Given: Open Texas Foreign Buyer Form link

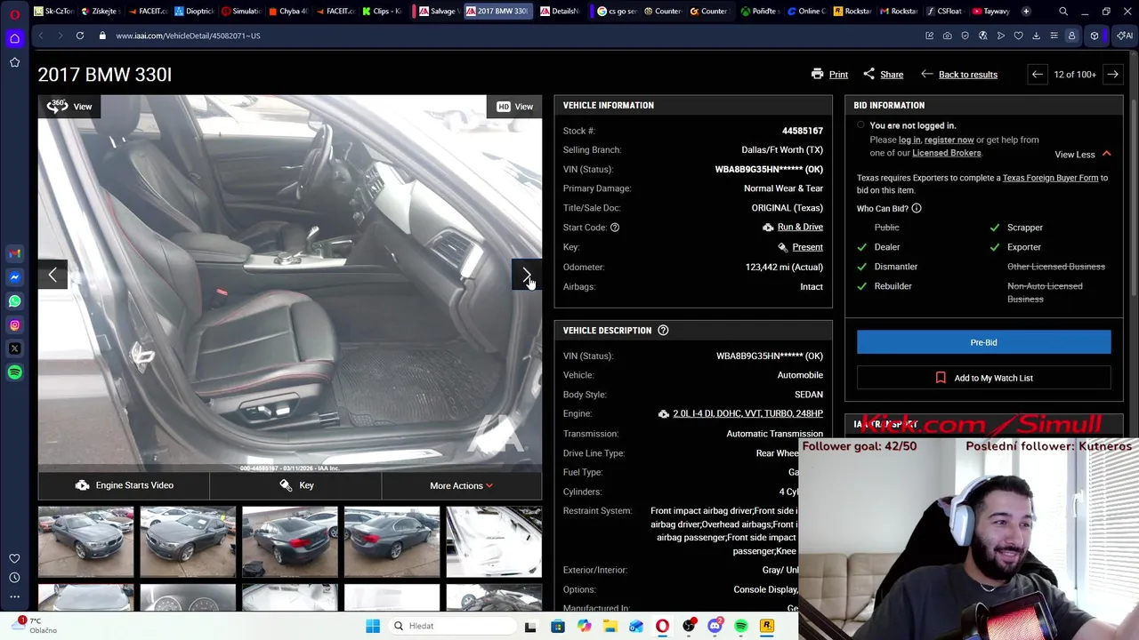Looking at the screenshot, I should (x=1050, y=178).
